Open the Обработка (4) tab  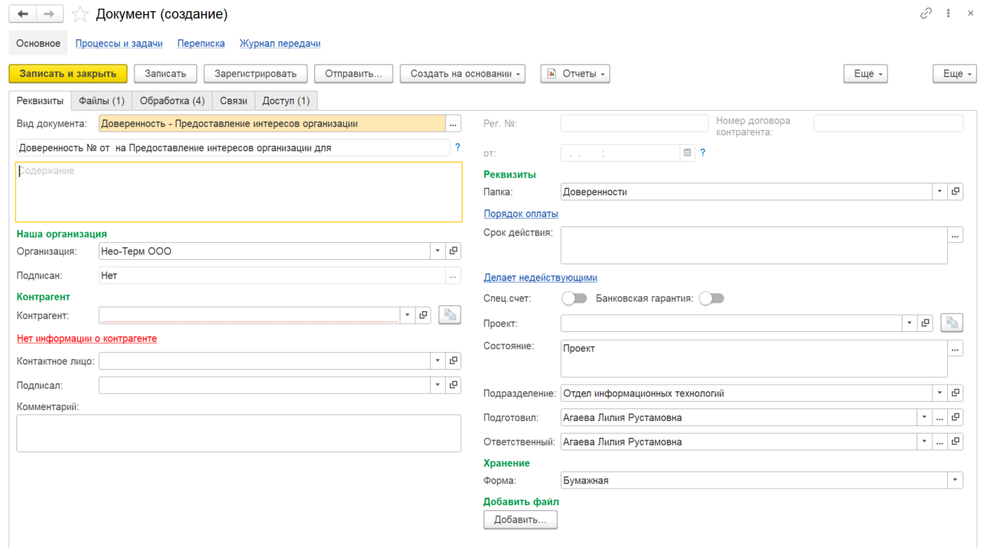tap(172, 101)
